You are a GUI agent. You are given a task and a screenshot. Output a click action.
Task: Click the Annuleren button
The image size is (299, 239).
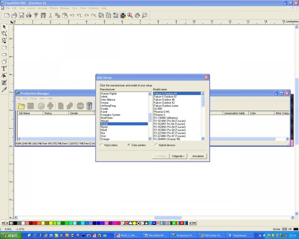[198, 156]
